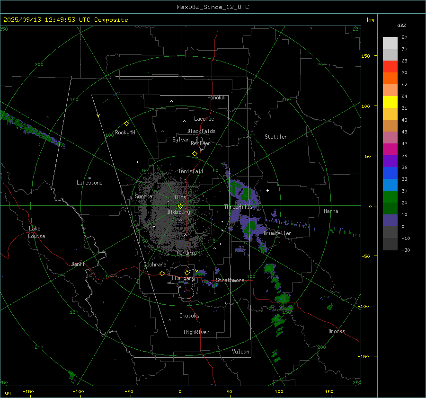Click the 2025/09/13 12:49:53 UTC Composite timestamp

tap(66, 20)
